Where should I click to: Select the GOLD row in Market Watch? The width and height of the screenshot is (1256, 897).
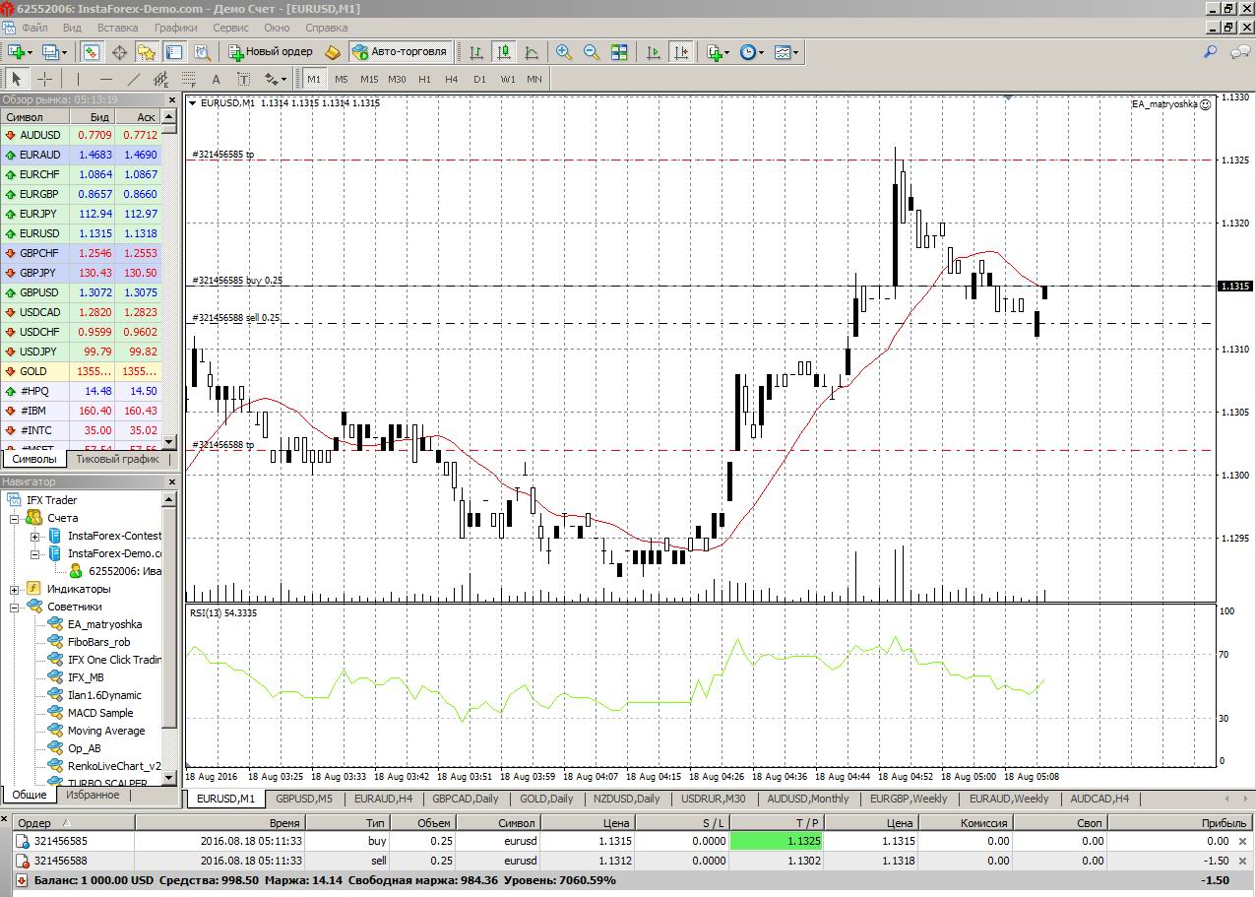[x=81, y=371]
